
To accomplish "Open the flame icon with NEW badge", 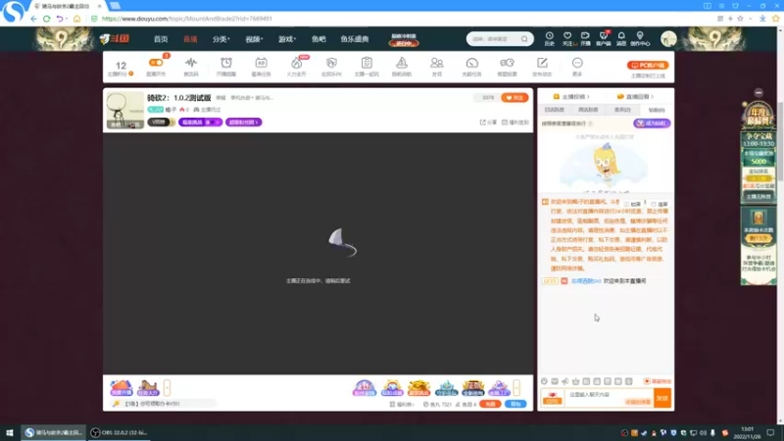I will click(x=297, y=63).
